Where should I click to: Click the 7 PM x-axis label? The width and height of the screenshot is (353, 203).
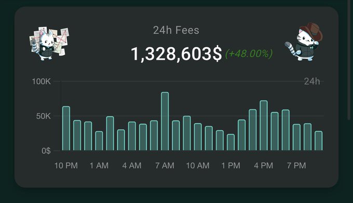click(x=296, y=166)
